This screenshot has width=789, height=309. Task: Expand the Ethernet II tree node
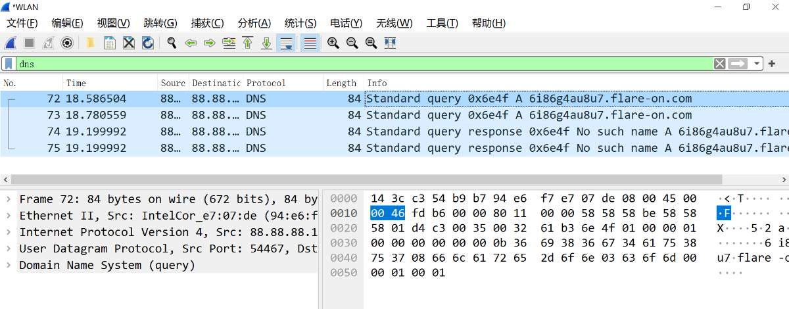click(x=8, y=216)
